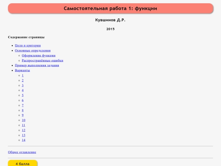Open the 'Цели и критерии' link
This screenshot has width=221, height=166.
28,45
